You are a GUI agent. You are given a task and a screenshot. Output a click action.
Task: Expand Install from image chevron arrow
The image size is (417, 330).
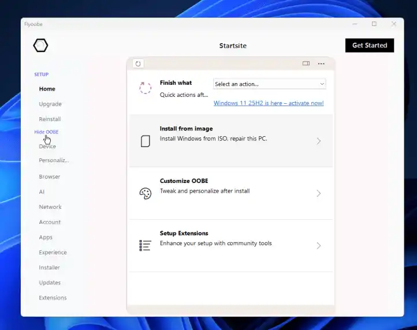[318, 141]
